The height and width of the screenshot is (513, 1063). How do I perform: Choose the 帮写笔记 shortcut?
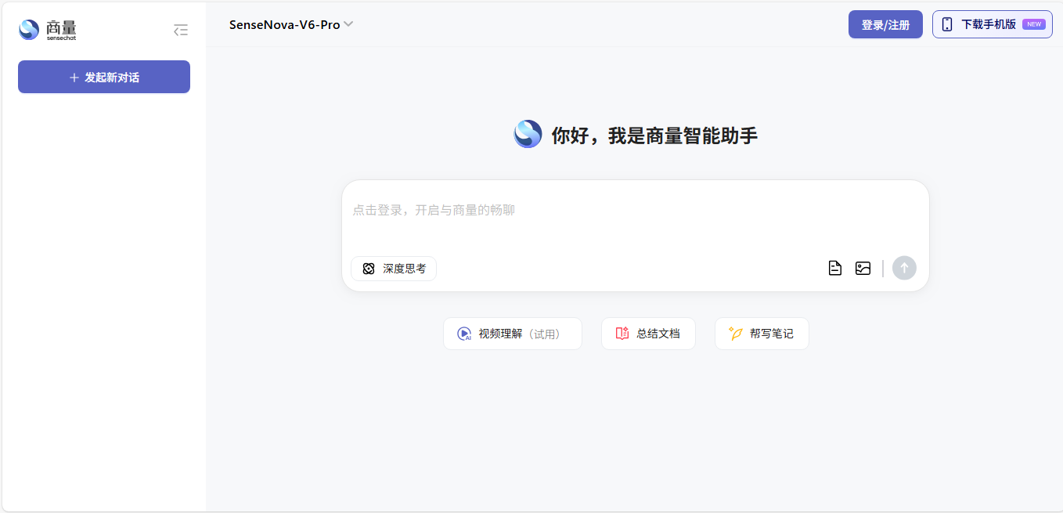coord(762,334)
